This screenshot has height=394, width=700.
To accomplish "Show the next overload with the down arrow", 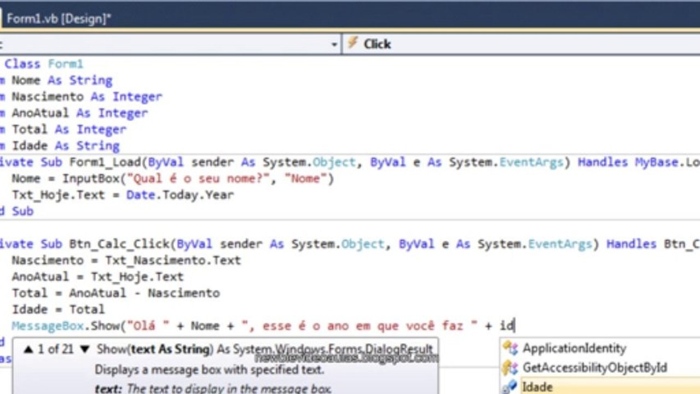I will [84, 349].
